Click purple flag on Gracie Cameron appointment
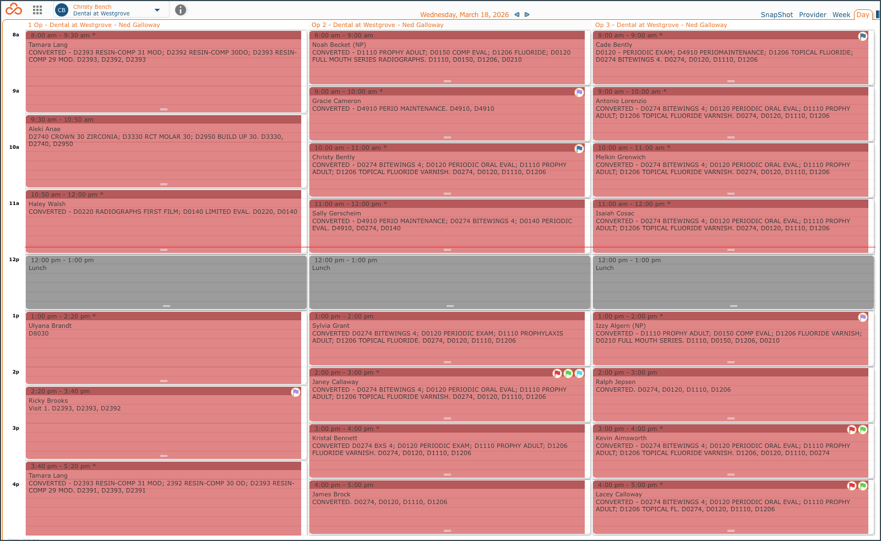The width and height of the screenshot is (881, 541). [x=579, y=93]
